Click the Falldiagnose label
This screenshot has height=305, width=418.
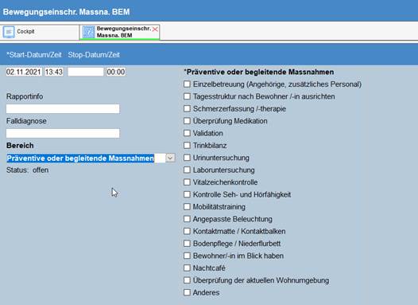coord(26,121)
